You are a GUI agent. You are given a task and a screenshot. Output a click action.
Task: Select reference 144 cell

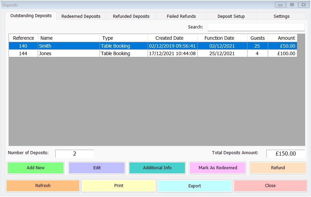click(23, 53)
